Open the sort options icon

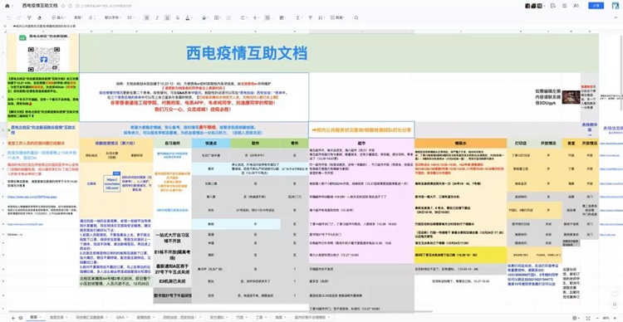(321, 18)
